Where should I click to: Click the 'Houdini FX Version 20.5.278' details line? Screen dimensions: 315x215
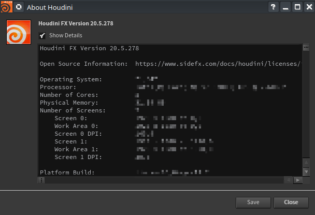click(89, 48)
